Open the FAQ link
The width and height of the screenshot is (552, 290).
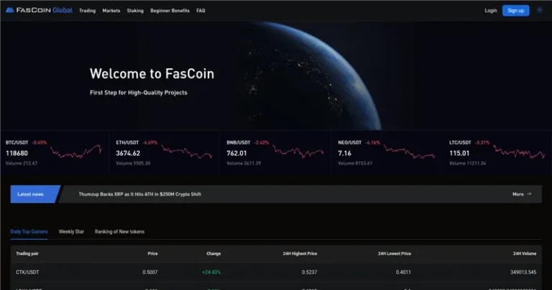pos(201,11)
